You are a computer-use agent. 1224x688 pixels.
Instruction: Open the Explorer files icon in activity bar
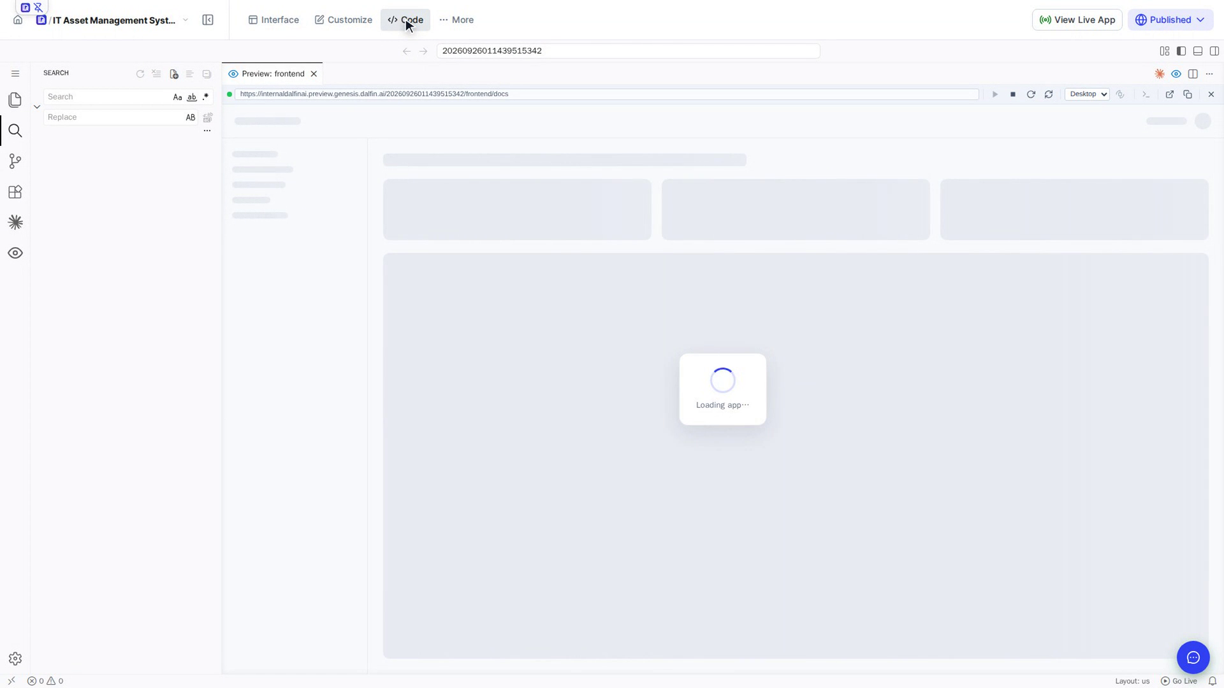click(15, 100)
